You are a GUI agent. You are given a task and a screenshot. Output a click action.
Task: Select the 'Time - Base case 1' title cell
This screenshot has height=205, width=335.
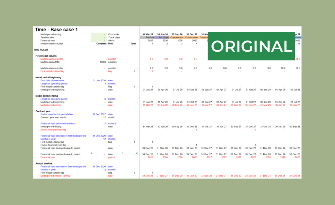click(56, 30)
